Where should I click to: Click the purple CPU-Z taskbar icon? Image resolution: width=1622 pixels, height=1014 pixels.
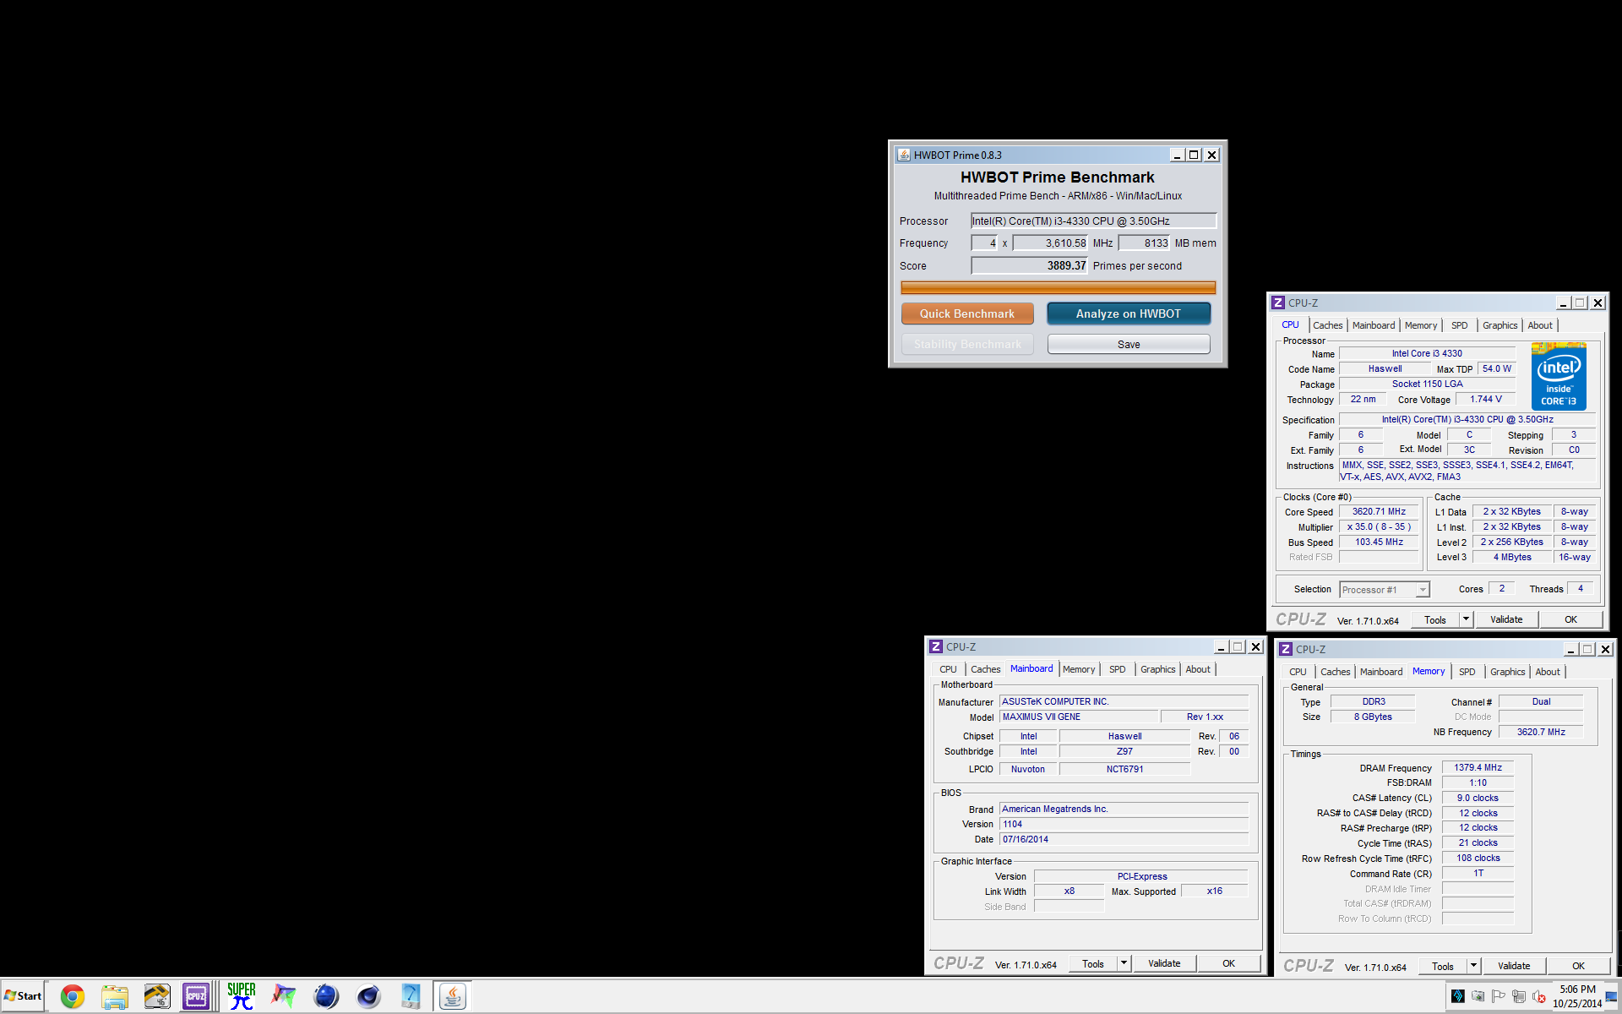point(197,997)
